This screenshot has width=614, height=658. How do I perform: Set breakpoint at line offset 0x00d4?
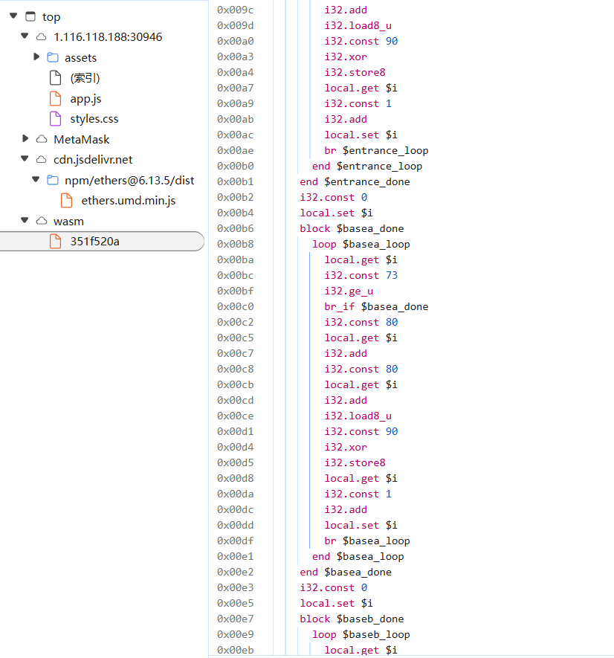[236, 447]
